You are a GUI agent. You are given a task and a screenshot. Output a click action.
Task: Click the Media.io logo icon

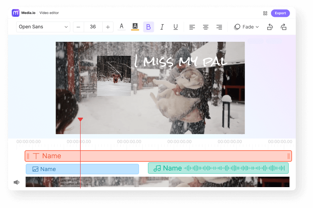pos(16,13)
